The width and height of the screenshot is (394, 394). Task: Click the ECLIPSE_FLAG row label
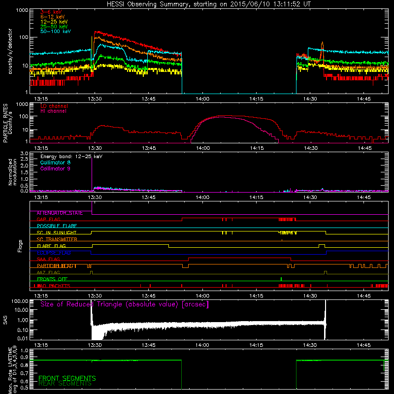point(54,253)
